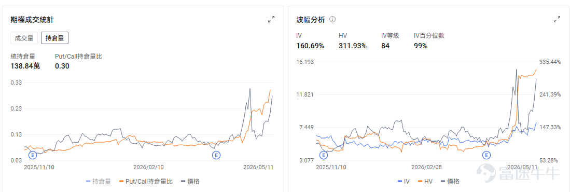570x192 pixels.
Task: Click the 0.03 axis label
Action: pyautogui.click(x=17, y=160)
